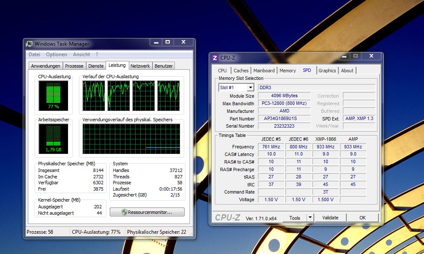The width and height of the screenshot is (424, 254).
Task: Click the 23232323 serial number field
Action: [284, 126]
